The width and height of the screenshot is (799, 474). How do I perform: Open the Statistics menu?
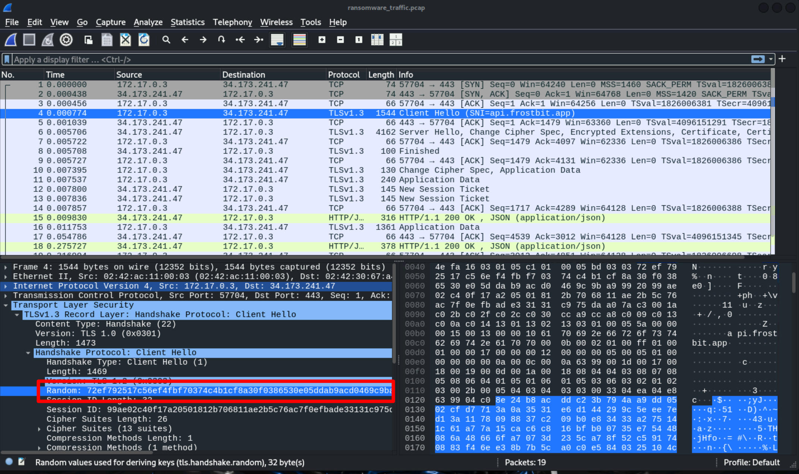pyautogui.click(x=188, y=22)
